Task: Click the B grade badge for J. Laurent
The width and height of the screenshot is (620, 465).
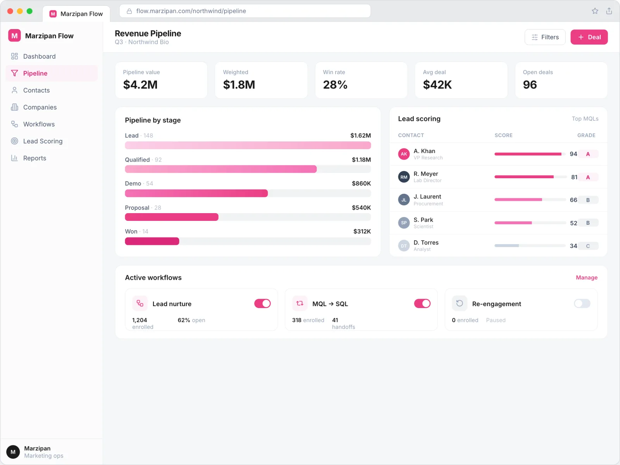Action: pos(588,200)
